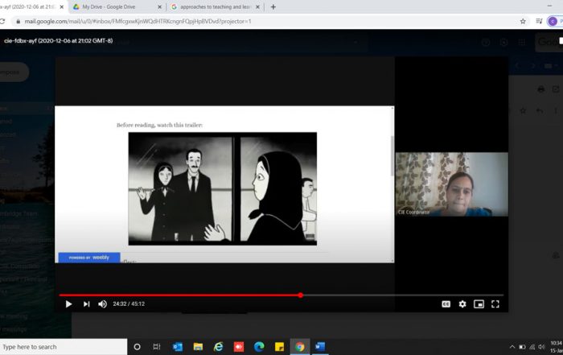The height and width of the screenshot is (355, 563).
Task: Click the cie-fdbx-ayf recording title
Action: (x=59, y=40)
